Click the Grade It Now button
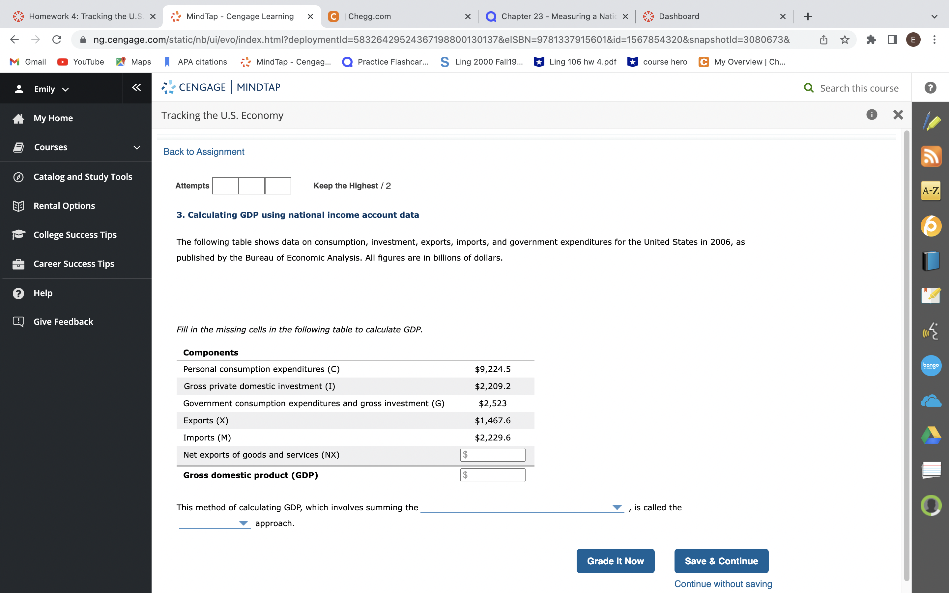This screenshot has width=949, height=593. coord(615,561)
